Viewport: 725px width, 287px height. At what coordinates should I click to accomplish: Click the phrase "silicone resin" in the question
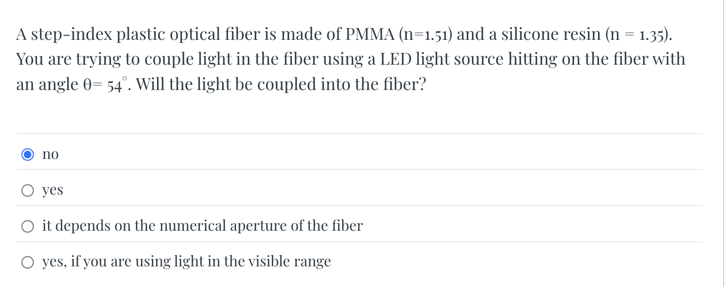coord(551,33)
